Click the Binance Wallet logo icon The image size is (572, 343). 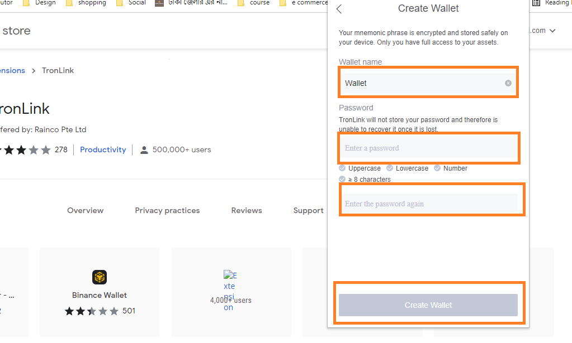99,277
